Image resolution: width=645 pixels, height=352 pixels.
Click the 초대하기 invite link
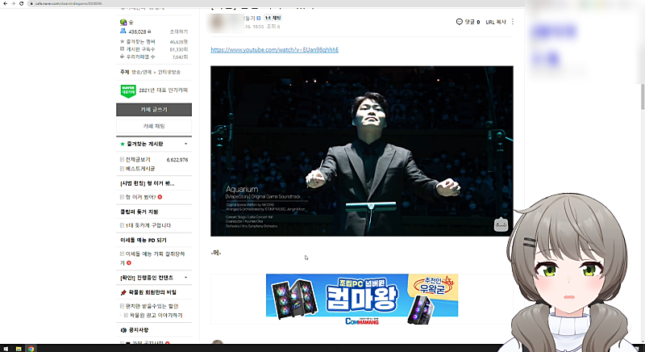179,31
